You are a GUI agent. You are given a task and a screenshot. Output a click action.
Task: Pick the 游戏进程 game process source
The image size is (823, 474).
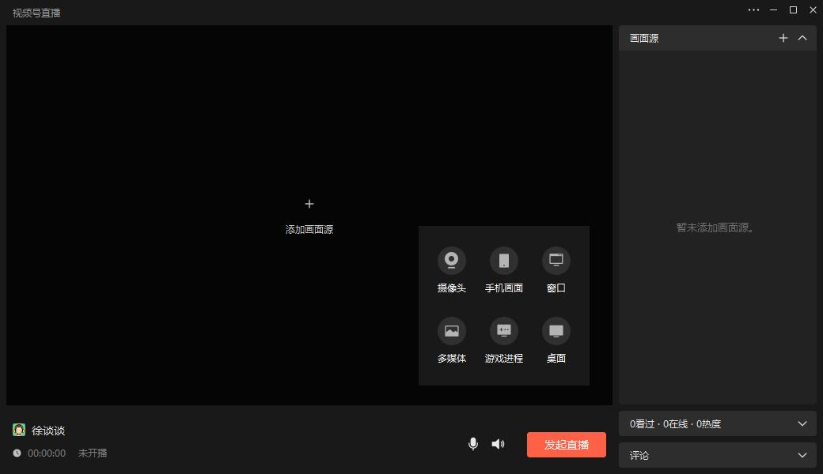pyautogui.click(x=503, y=331)
